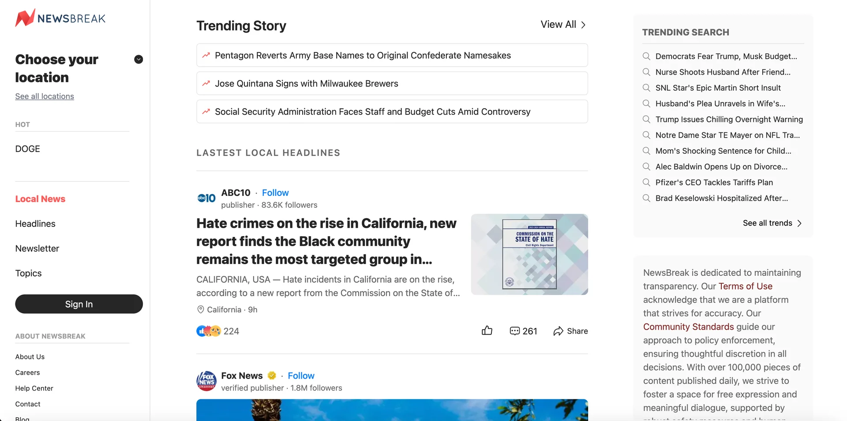This screenshot has width=847, height=421.
Task: Click the search icon beside Trump Issues trend
Action: 646,119
